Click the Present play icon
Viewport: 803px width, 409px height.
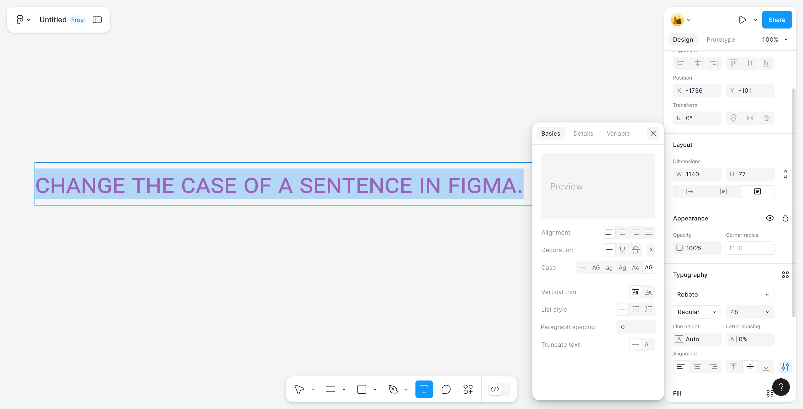742,20
